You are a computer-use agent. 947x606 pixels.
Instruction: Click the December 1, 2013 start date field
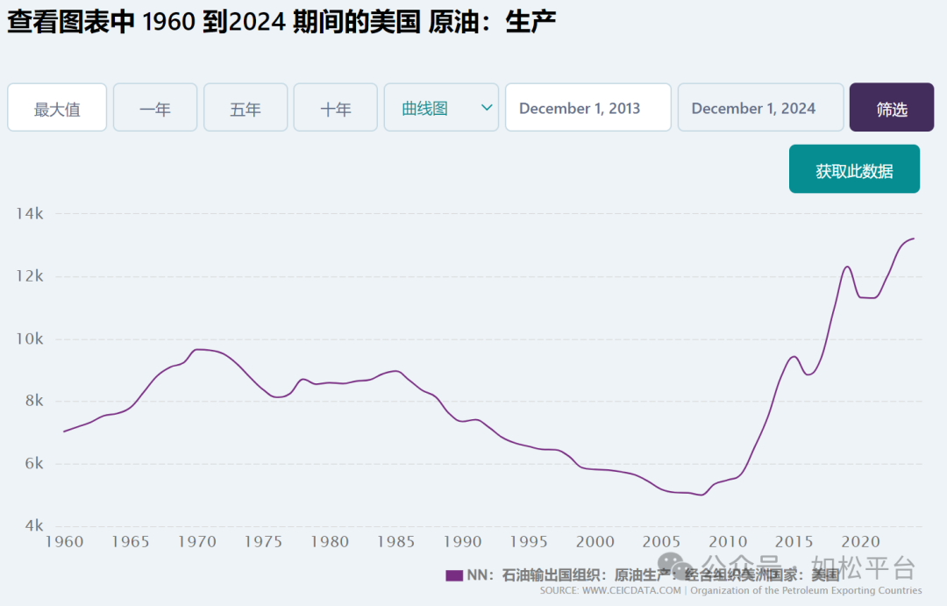[587, 108]
